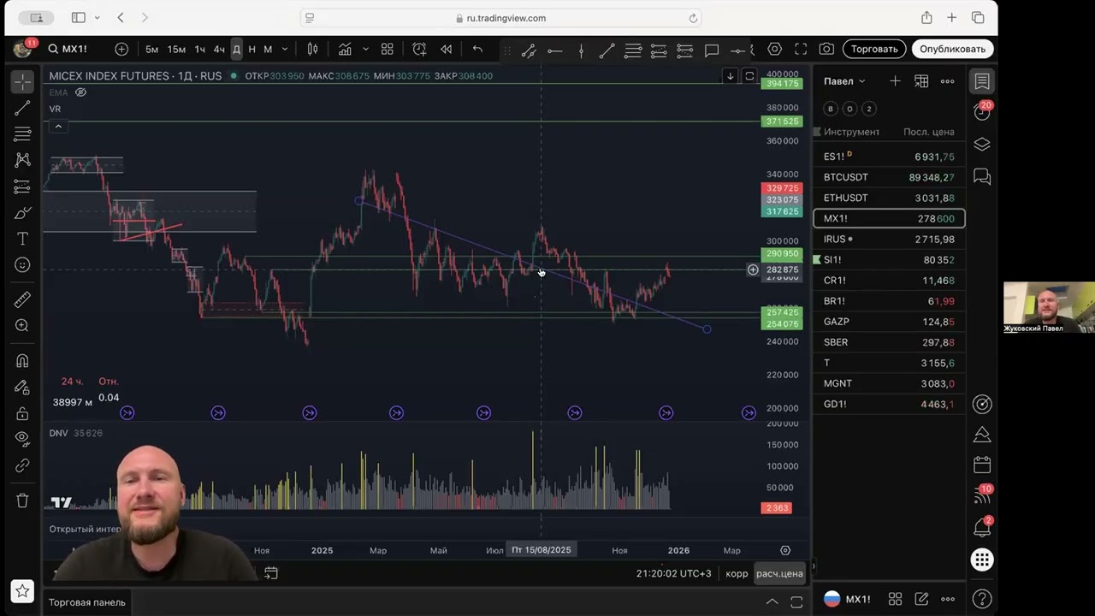1095x616 pixels.
Task: Activate the zoom in tool
Action: click(x=22, y=326)
